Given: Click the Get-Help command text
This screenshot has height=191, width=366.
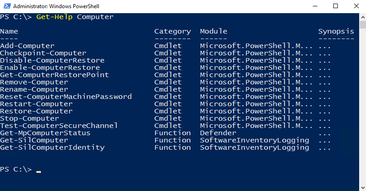Looking at the screenshot, I should pos(55,17).
